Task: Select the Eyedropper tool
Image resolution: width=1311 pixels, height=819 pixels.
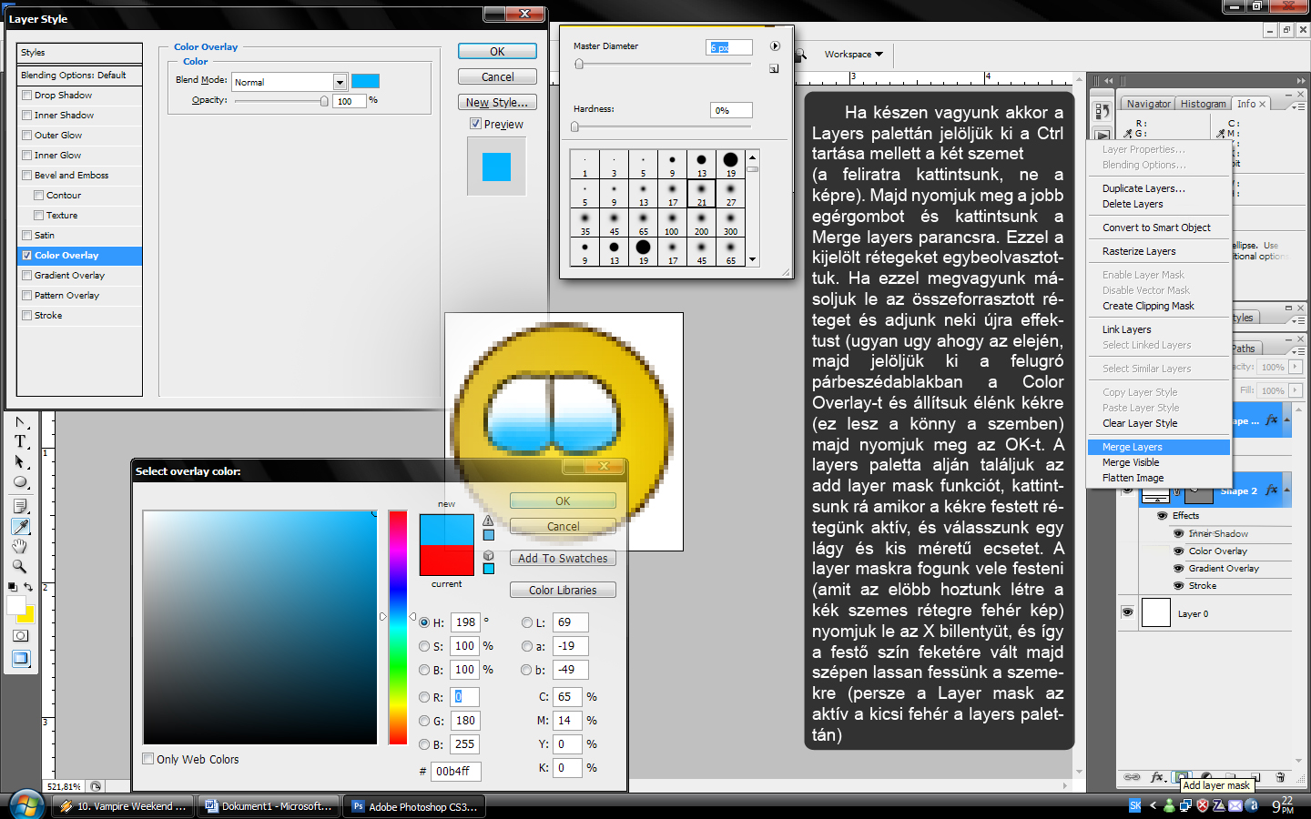Action: (20, 526)
